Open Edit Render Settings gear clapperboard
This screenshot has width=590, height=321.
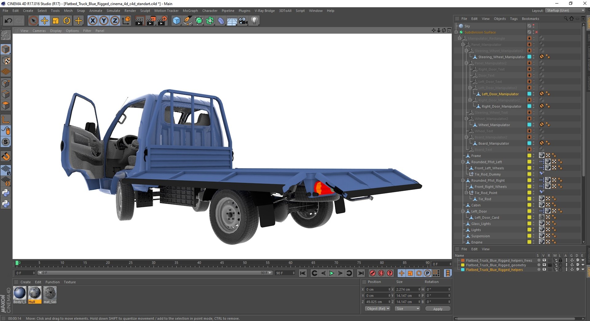click(x=162, y=21)
